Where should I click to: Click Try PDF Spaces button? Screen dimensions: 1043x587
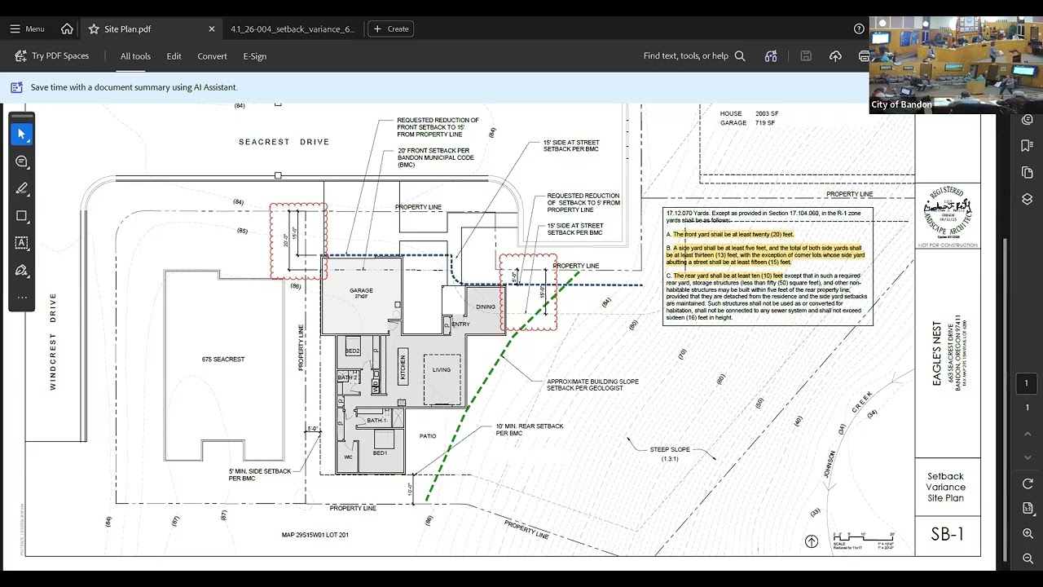(x=52, y=56)
